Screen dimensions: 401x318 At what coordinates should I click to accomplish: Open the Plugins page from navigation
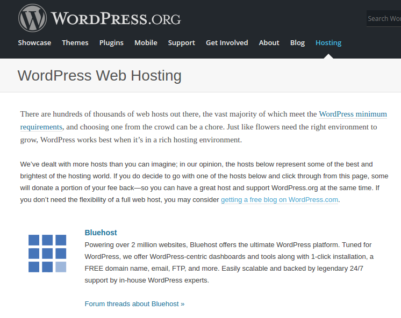coord(111,42)
